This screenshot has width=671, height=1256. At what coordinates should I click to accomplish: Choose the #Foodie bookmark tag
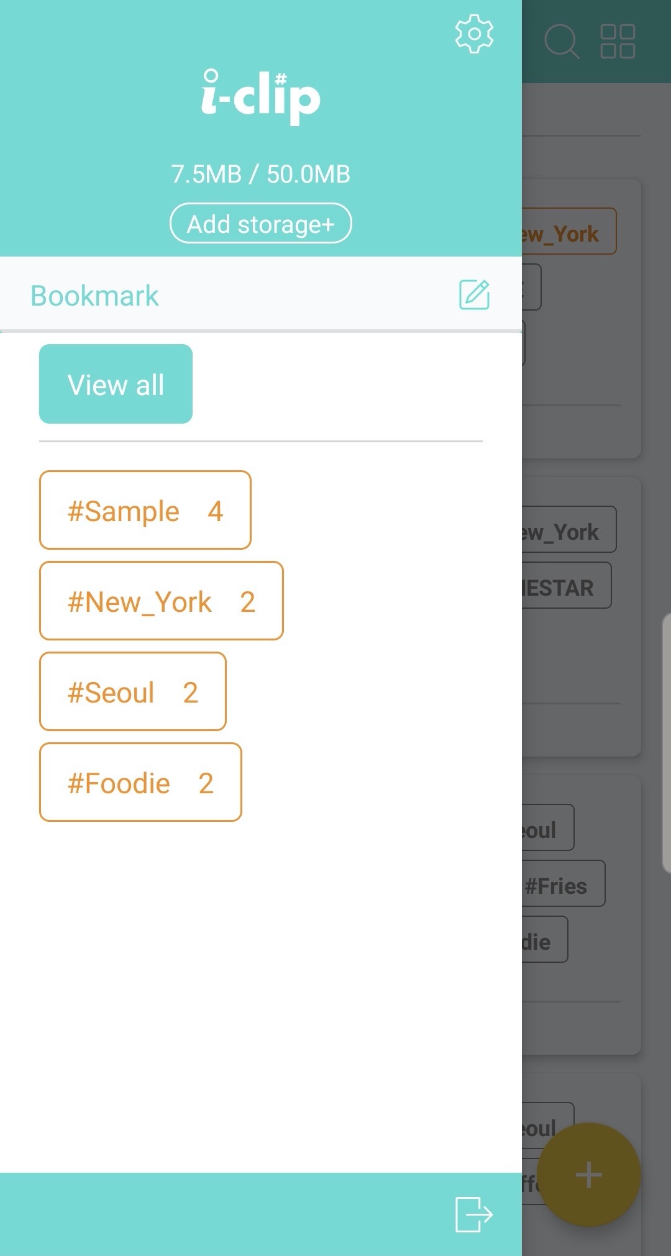140,782
